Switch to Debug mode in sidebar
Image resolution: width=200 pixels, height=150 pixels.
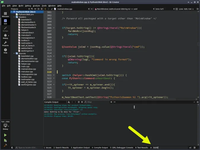click(x=5, y=36)
